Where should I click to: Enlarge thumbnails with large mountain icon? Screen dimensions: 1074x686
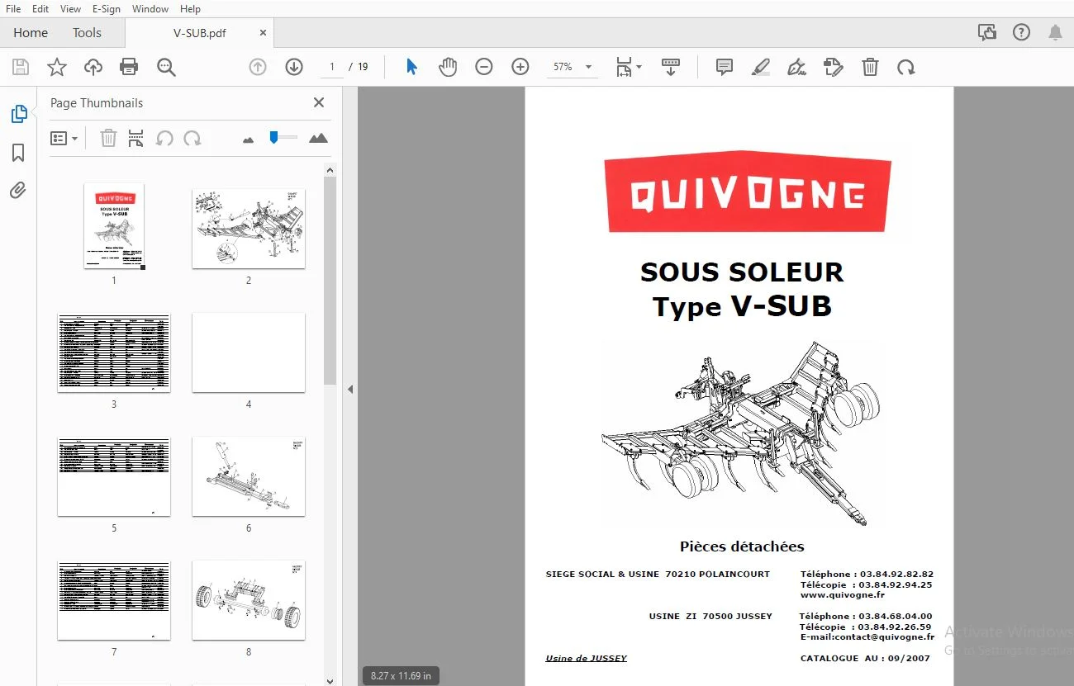click(x=318, y=139)
